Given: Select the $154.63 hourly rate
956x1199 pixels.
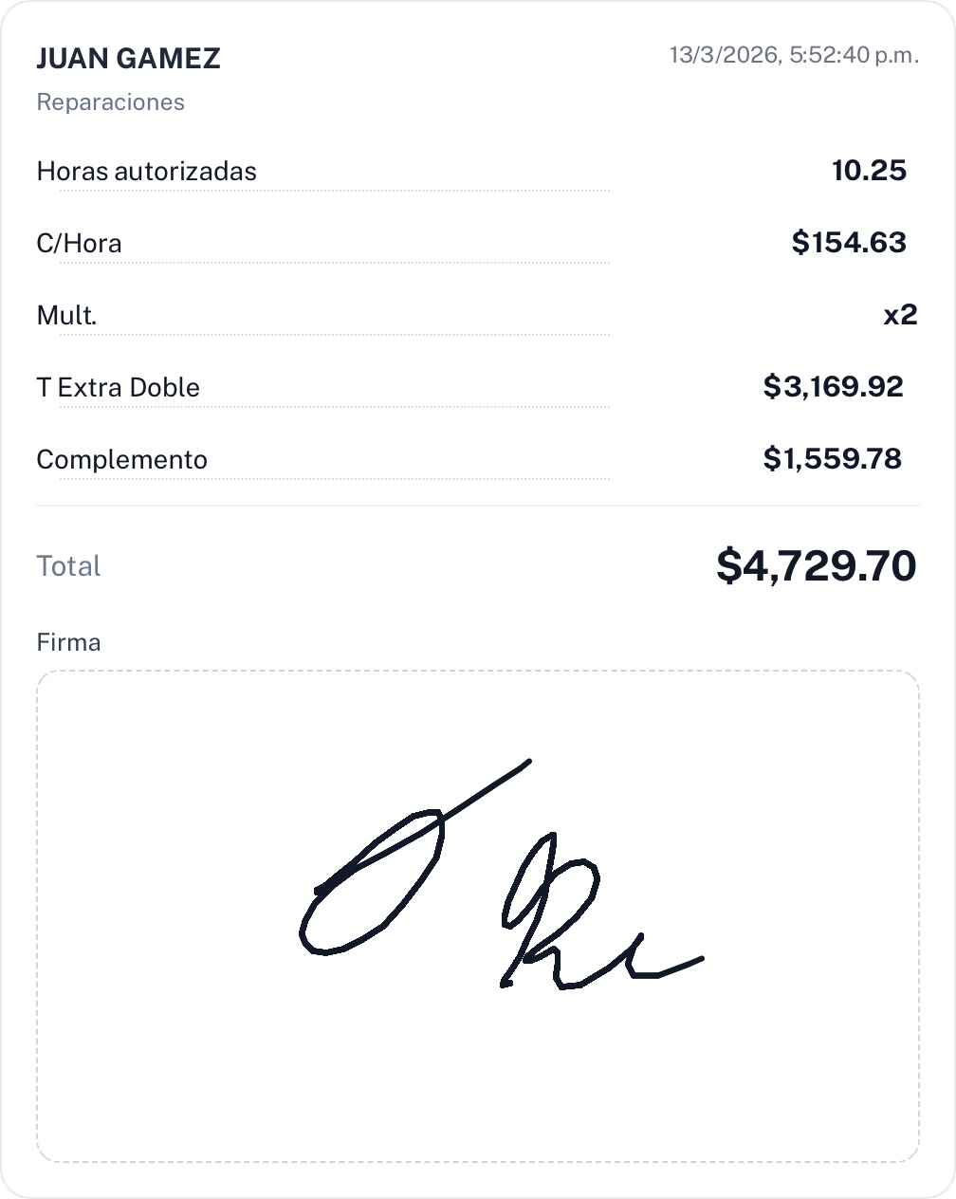Looking at the screenshot, I should [849, 243].
